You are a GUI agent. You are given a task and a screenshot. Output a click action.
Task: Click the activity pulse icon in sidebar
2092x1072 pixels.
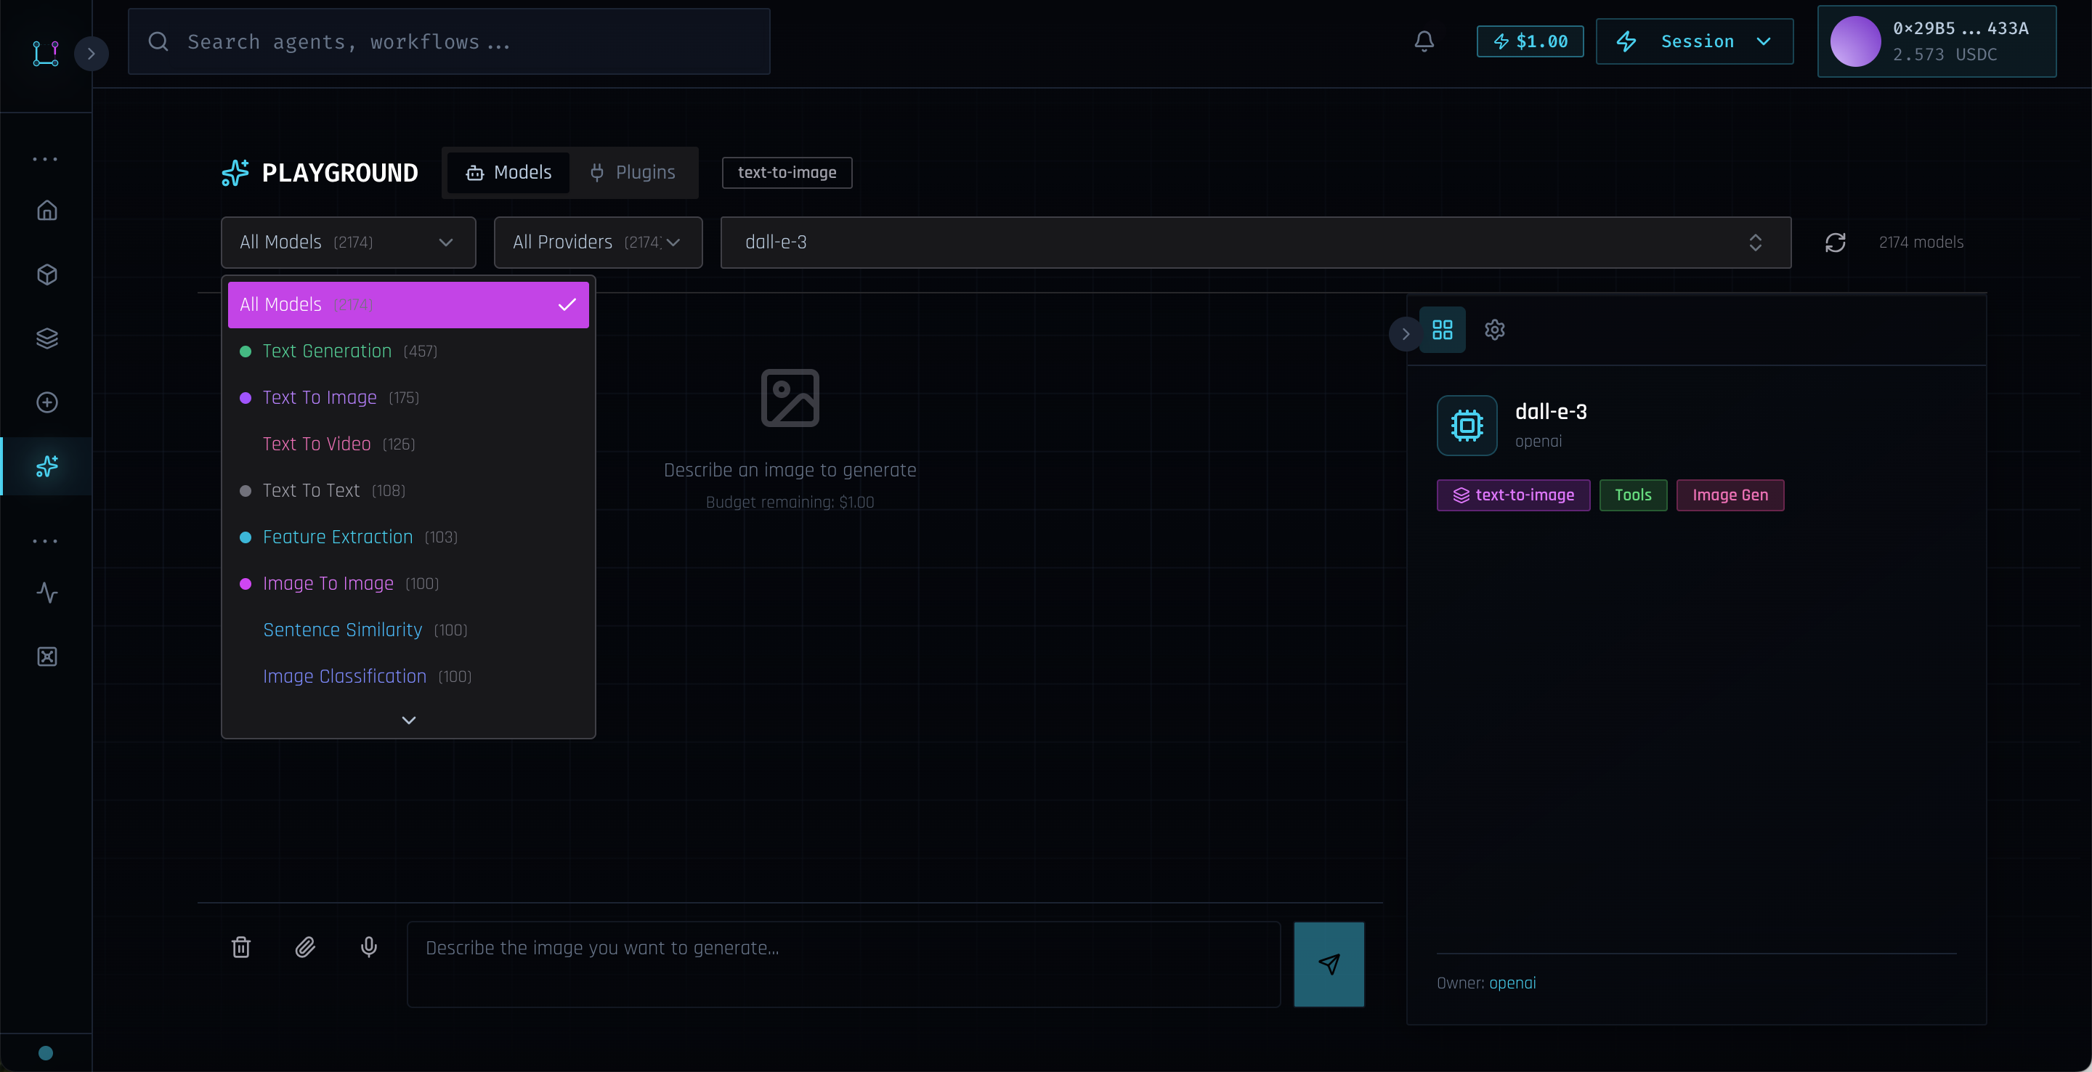pos(47,593)
